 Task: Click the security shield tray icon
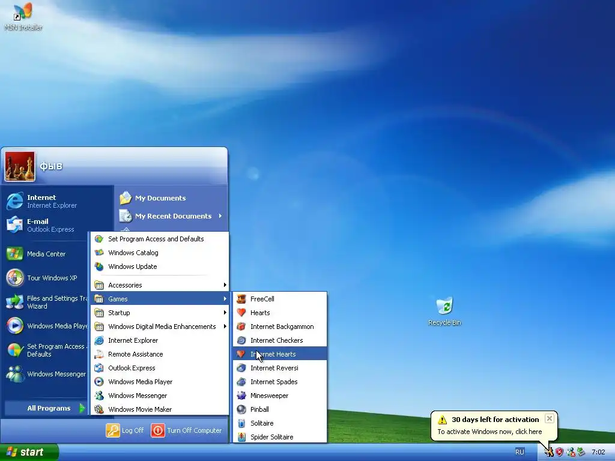[x=559, y=452]
